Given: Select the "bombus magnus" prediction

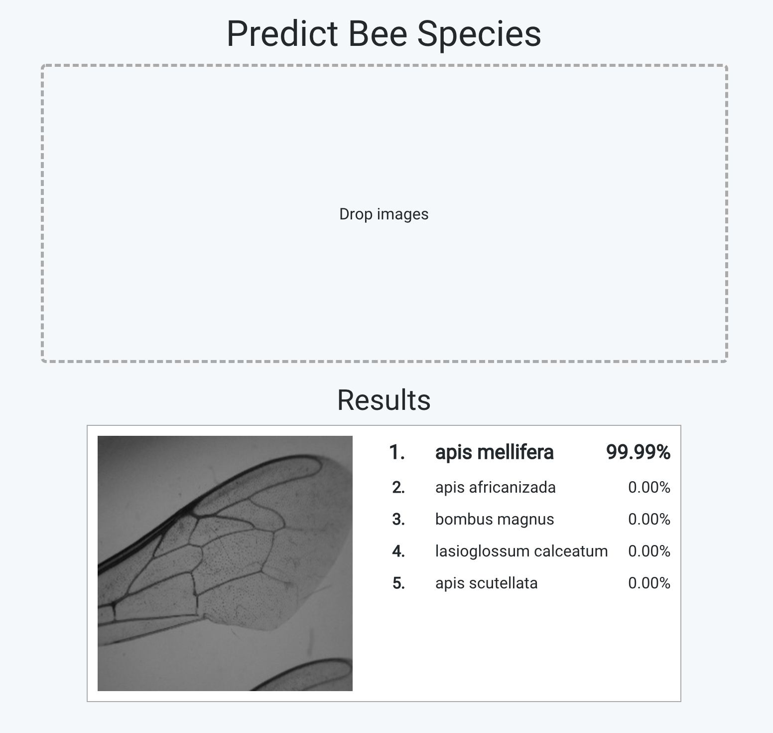Looking at the screenshot, I should [x=494, y=519].
